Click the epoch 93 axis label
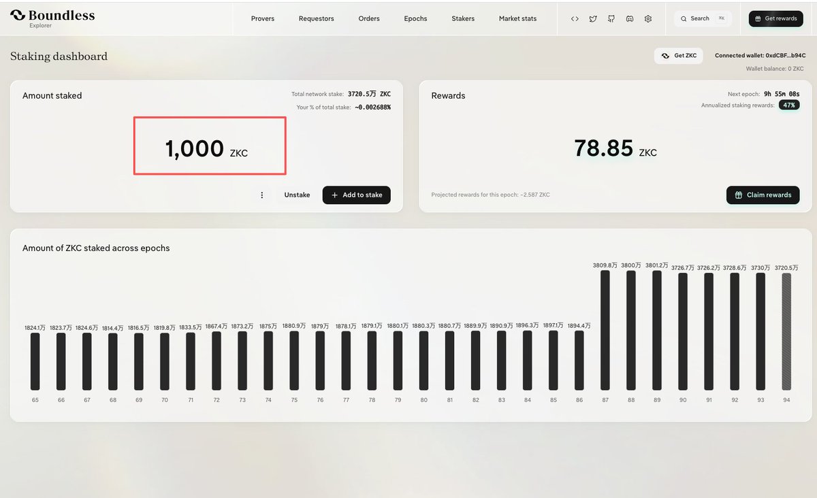 pyautogui.click(x=760, y=400)
